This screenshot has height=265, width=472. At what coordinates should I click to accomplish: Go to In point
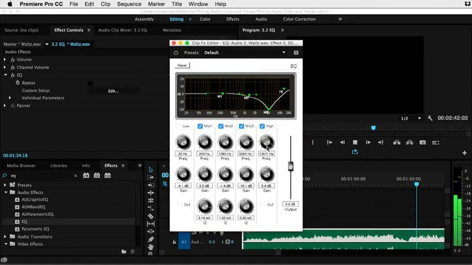[329, 142]
